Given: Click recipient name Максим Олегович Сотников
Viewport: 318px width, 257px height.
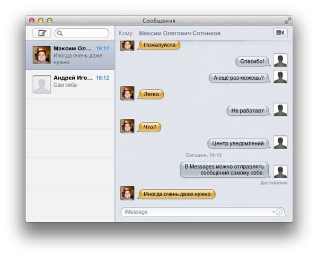Looking at the screenshot, I should tap(180, 33).
